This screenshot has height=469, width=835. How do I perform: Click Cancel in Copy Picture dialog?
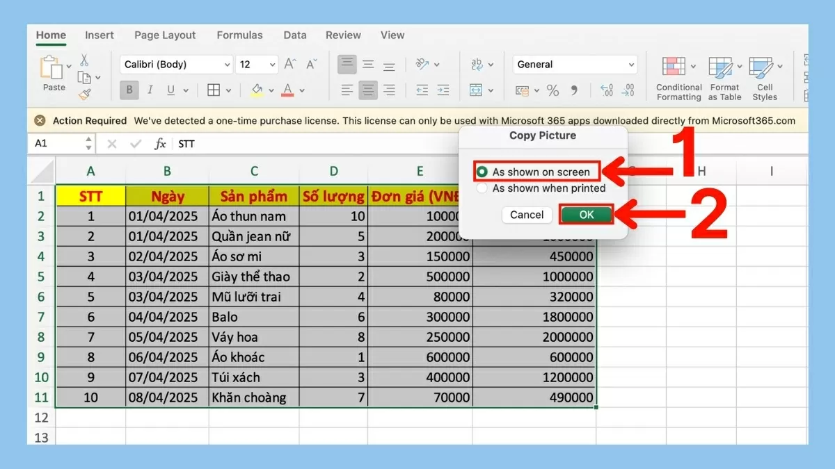527,215
